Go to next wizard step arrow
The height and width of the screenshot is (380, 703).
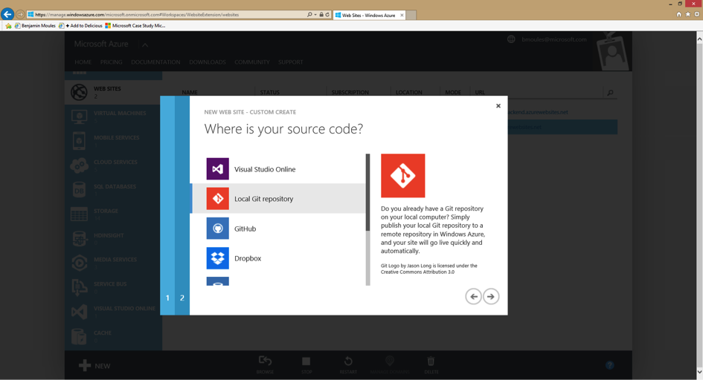491,296
